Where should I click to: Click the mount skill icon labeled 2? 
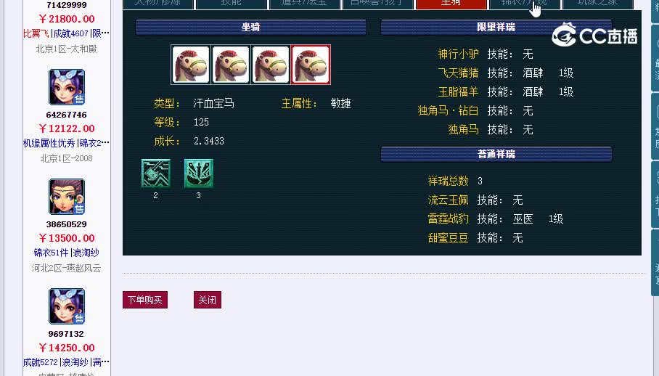coord(156,173)
